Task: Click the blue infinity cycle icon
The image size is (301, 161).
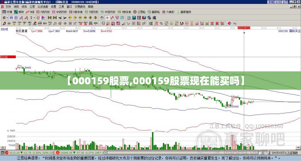Action: (x=235, y=24)
